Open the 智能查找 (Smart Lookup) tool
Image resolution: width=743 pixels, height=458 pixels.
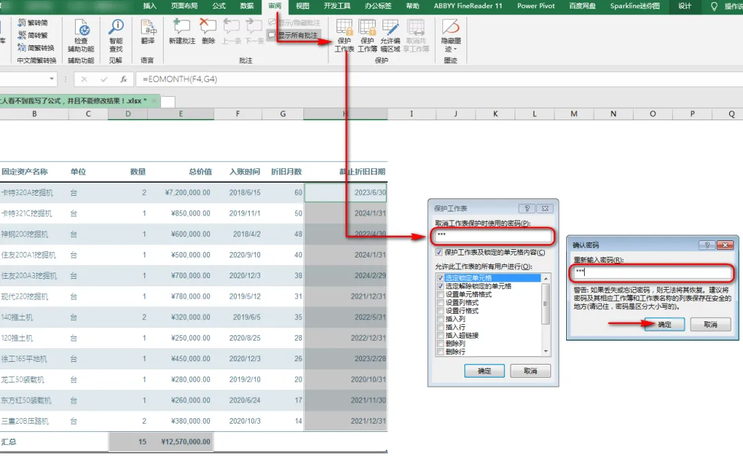[x=116, y=36]
